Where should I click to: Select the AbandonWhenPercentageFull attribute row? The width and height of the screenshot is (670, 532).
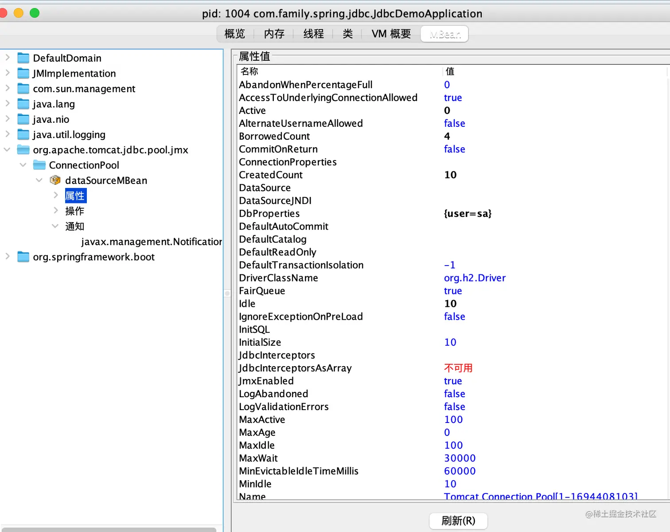point(452,85)
